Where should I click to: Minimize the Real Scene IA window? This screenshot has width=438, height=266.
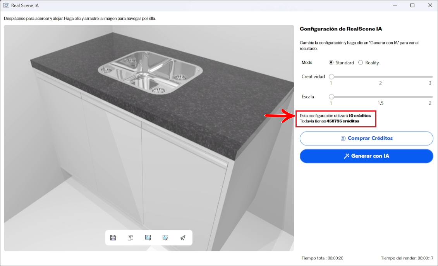click(x=395, y=5)
